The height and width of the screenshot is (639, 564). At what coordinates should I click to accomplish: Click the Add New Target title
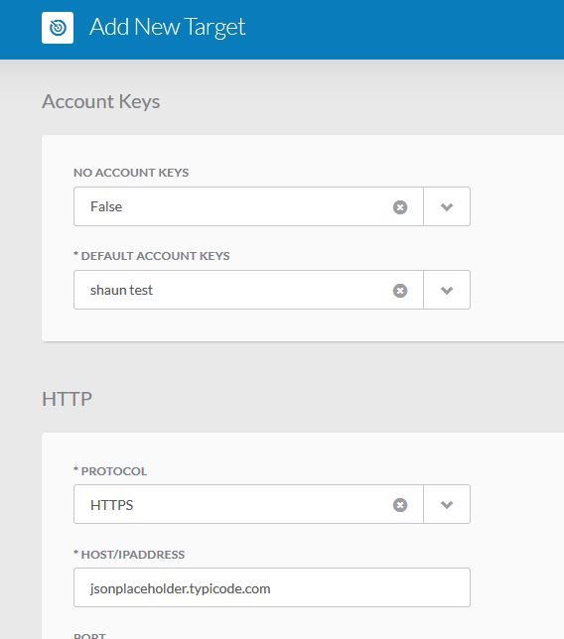(x=167, y=28)
